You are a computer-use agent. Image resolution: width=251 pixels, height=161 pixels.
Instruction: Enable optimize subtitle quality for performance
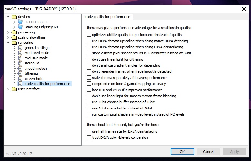[x=89, y=35]
